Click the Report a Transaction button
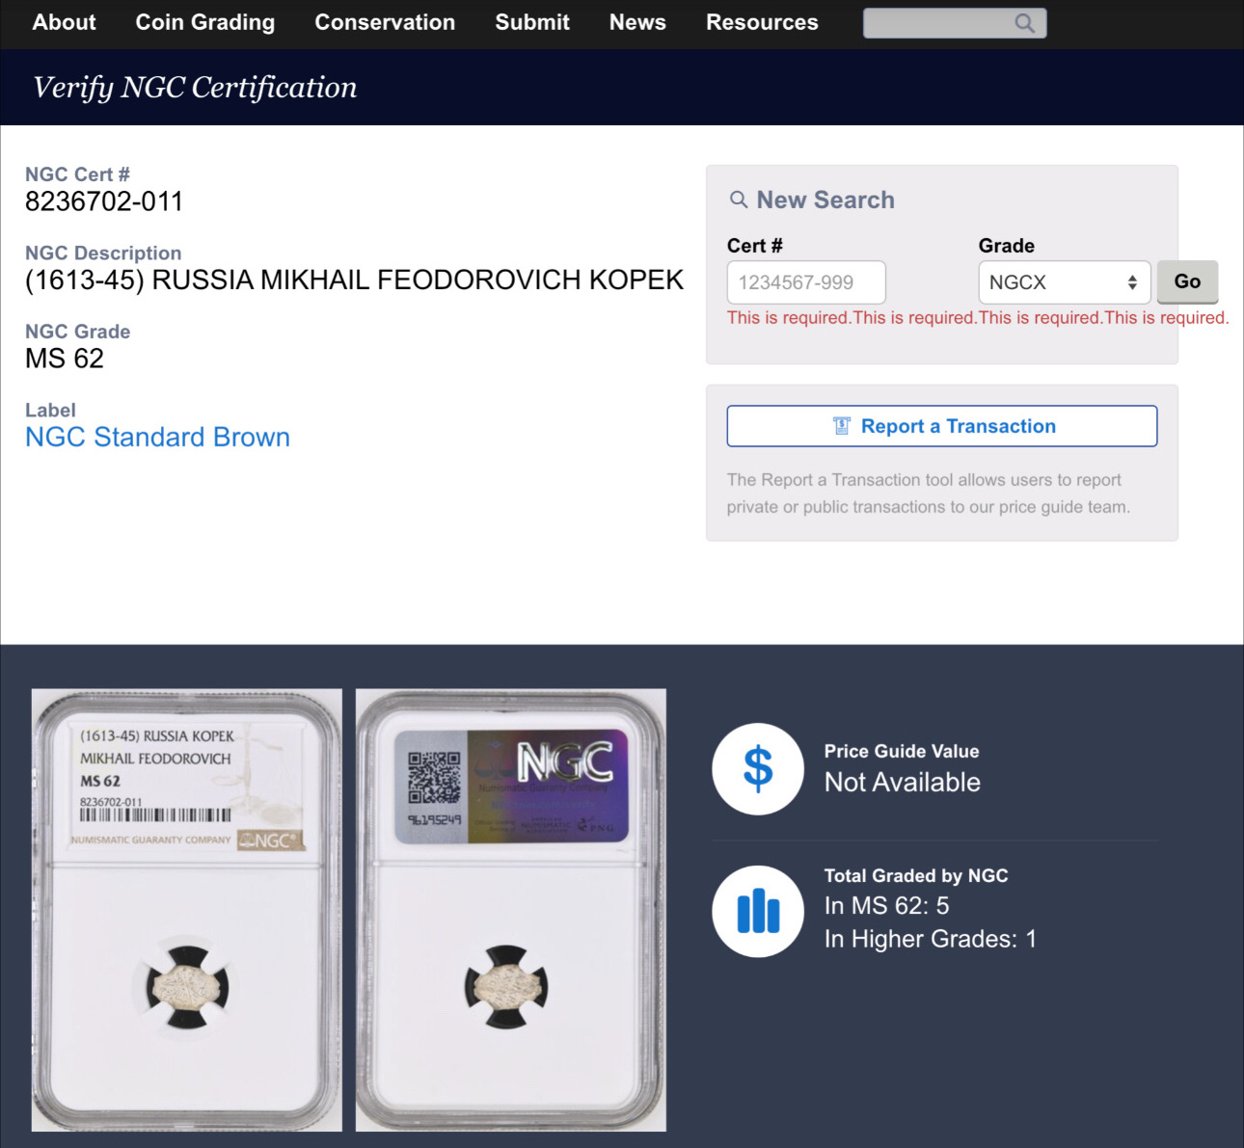Image resolution: width=1244 pixels, height=1148 pixels. (x=942, y=426)
